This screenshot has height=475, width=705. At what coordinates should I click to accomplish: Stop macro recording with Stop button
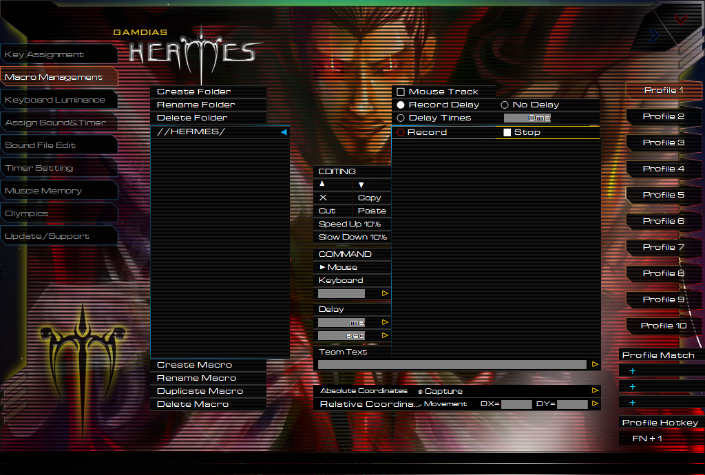[x=522, y=132]
